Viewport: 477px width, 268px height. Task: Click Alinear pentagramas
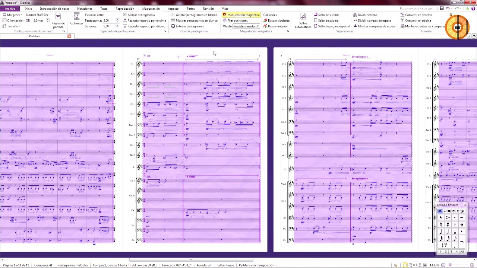139,15
